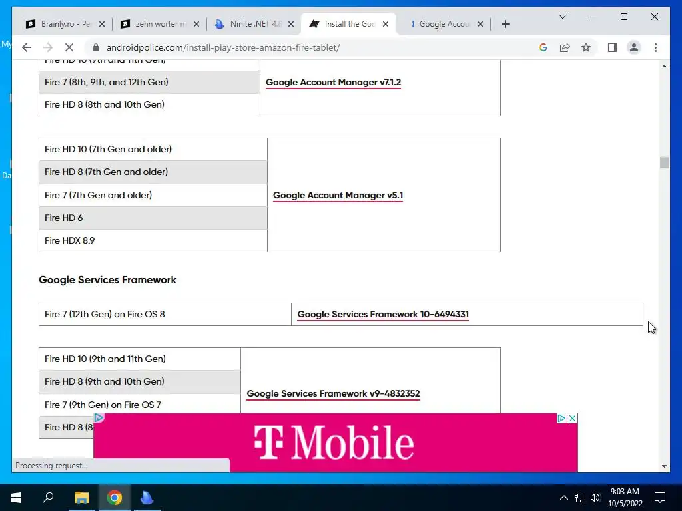The height and width of the screenshot is (511, 682).
Task: Open the side panel icon
Action: pyautogui.click(x=613, y=47)
